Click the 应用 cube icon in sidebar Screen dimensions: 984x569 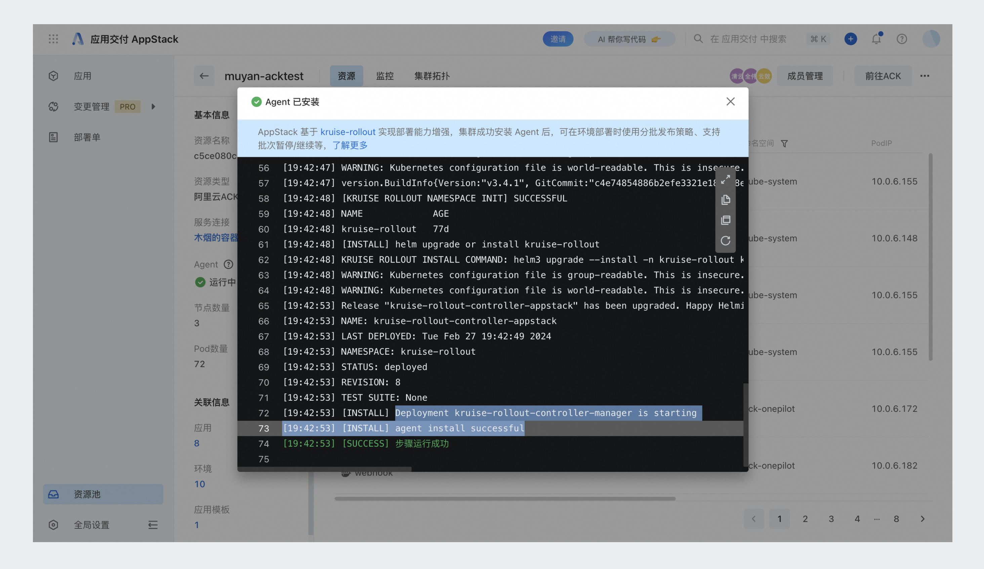pyautogui.click(x=53, y=76)
